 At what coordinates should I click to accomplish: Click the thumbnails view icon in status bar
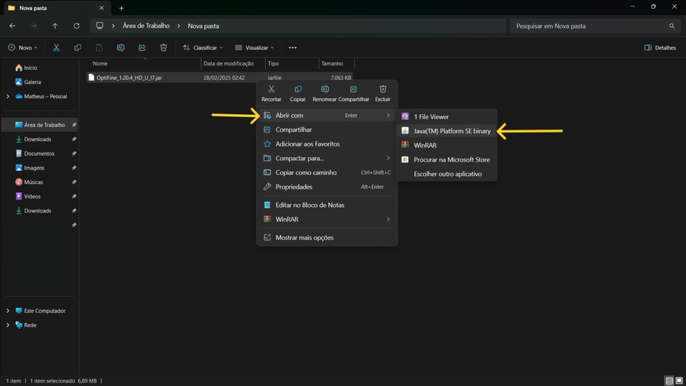679,381
